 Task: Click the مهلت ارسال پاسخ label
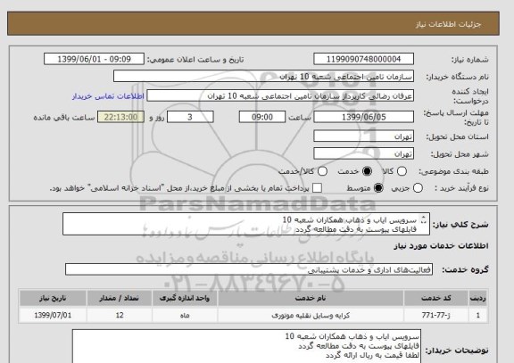pyautogui.click(x=456, y=118)
